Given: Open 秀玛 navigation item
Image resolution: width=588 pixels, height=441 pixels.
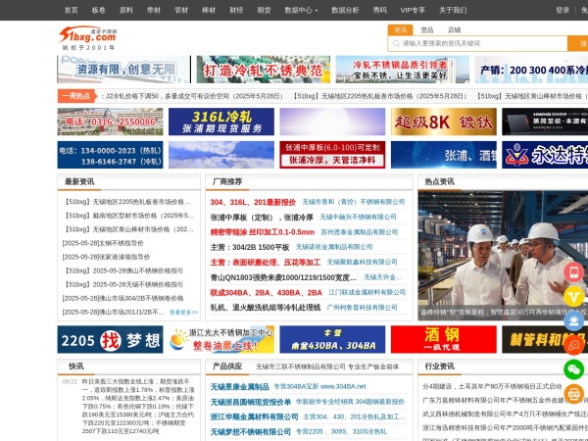Looking at the screenshot, I should (x=379, y=10).
